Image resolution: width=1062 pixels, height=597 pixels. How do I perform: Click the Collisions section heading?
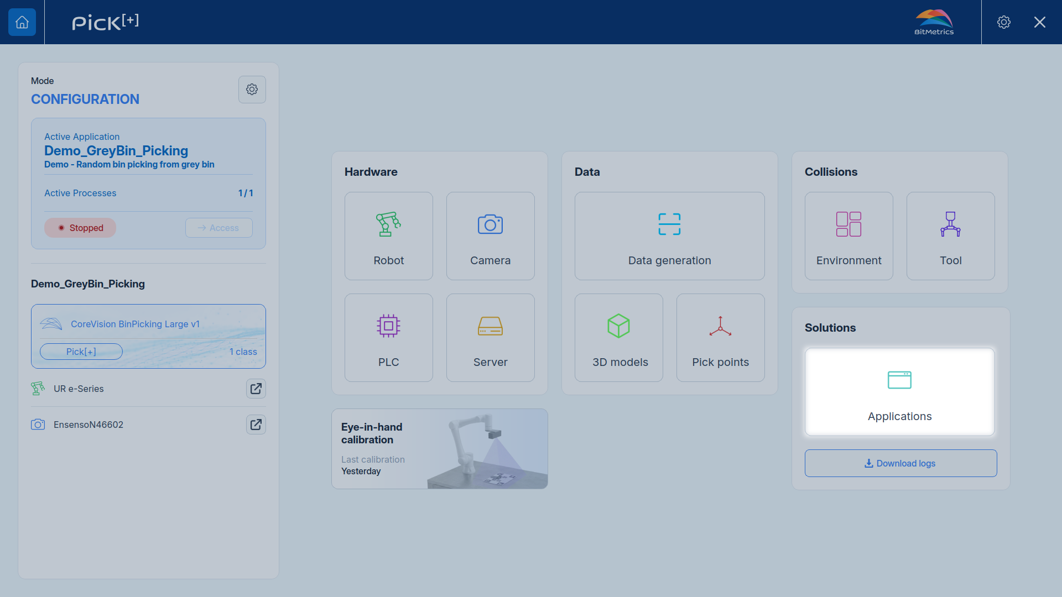(831, 172)
